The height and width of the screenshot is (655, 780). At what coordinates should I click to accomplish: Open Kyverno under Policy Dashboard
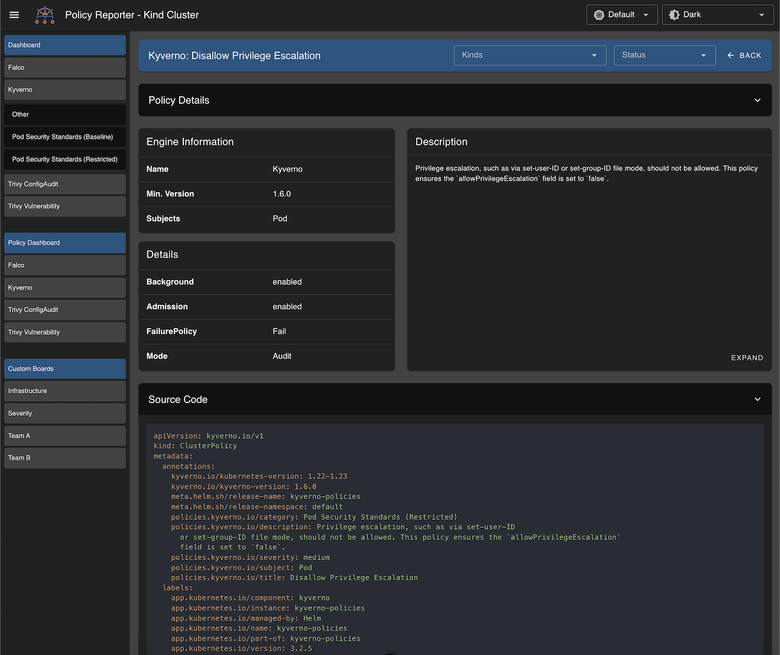pos(65,287)
